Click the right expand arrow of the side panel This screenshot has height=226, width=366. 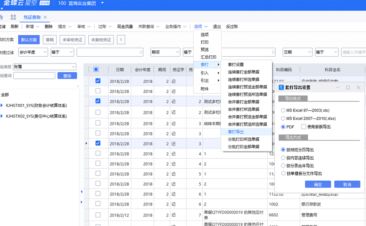[81, 202]
